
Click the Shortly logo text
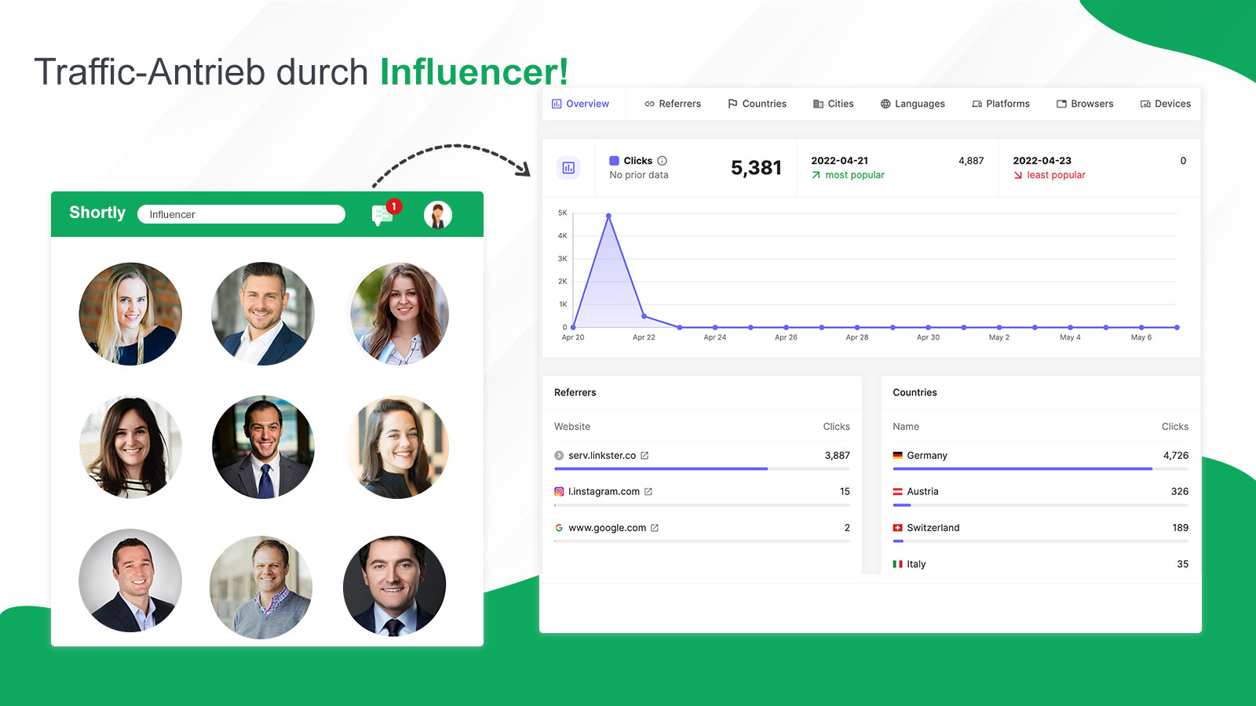coord(97,213)
